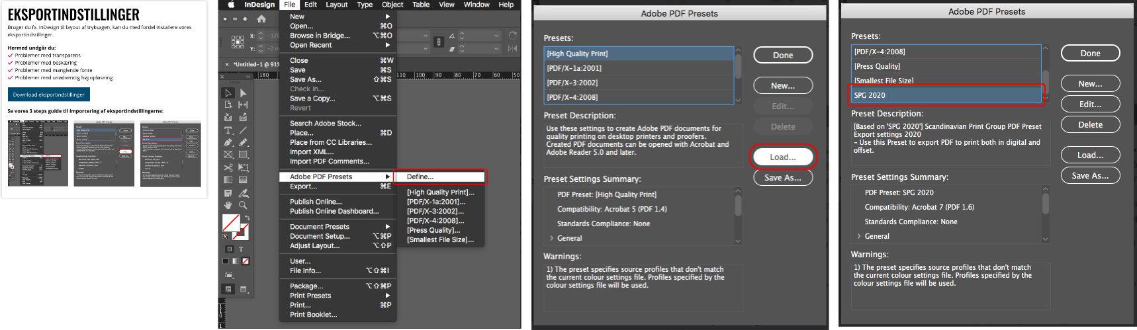Expand General in High Quality Print summary
1137x330 pixels.
pos(552,238)
